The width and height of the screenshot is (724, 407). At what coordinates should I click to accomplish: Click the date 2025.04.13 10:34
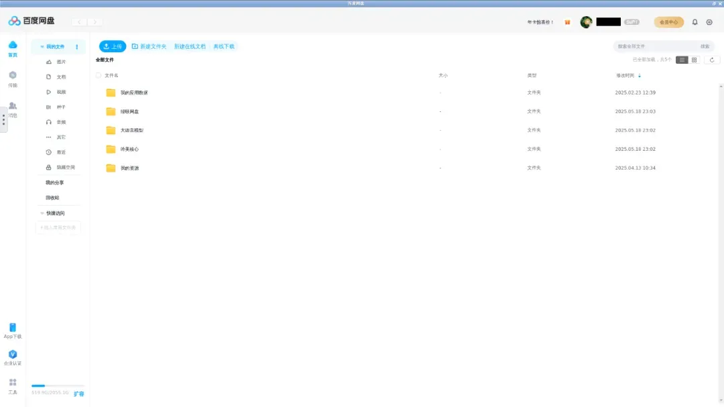[x=636, y=168]
